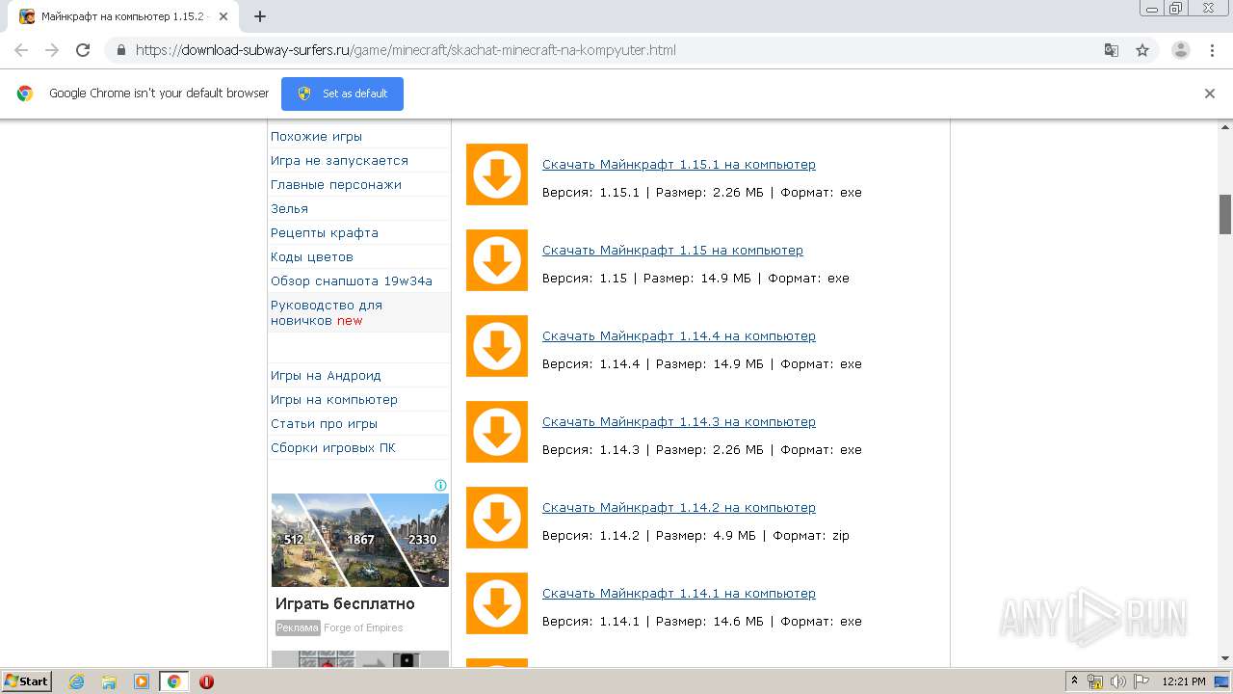1233x694 pixels.
Task: Open Windows Media Player from the taskbar
Action: (142, 681)
